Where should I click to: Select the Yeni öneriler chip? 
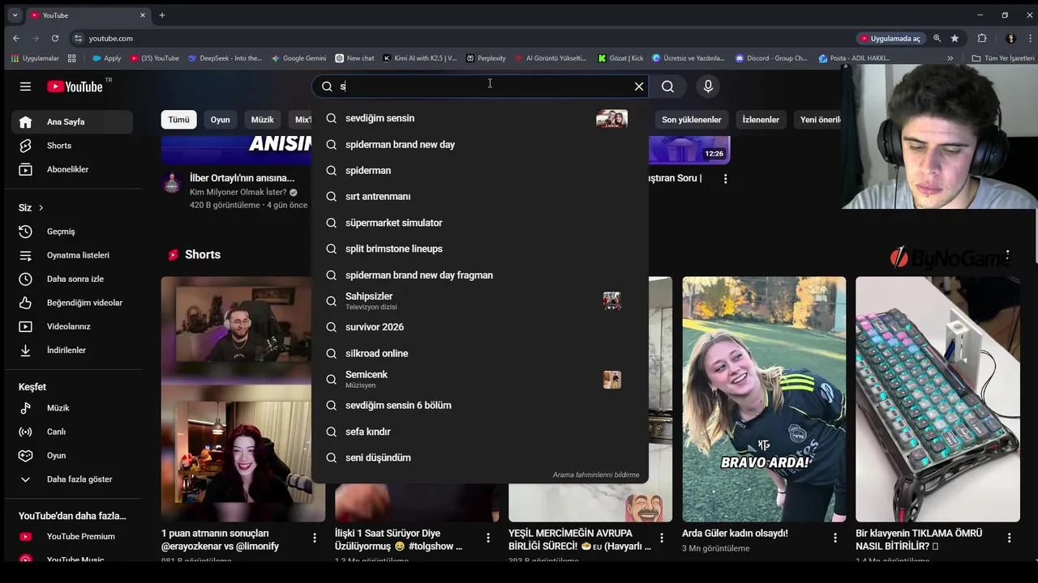point(821,120)
